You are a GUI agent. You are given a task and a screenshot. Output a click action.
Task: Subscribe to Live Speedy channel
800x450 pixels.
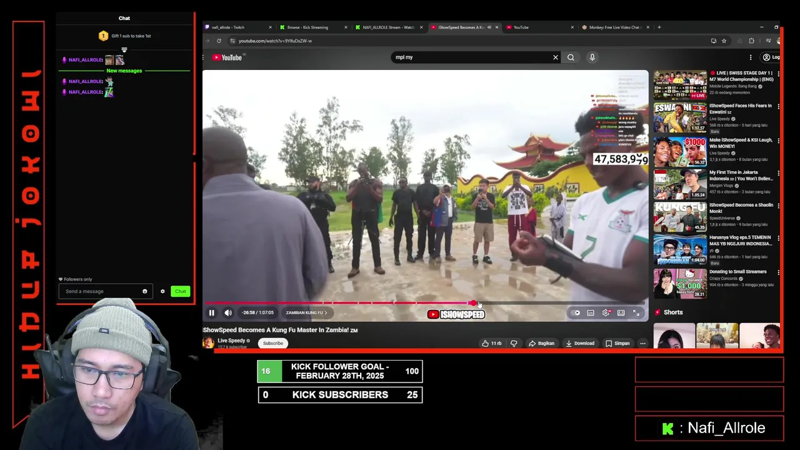point(273,343)
